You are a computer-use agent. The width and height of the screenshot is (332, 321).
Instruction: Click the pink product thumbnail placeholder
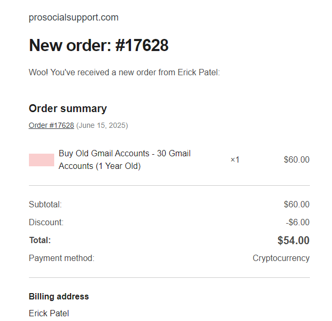tap(42, 160)
